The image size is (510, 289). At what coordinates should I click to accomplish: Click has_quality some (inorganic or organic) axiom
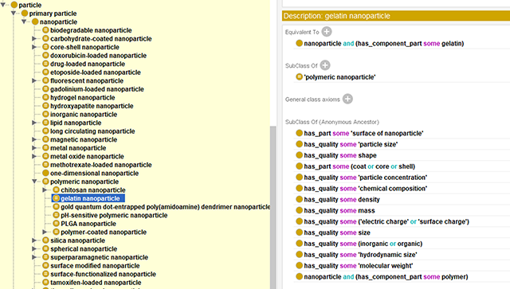(363, 244)
